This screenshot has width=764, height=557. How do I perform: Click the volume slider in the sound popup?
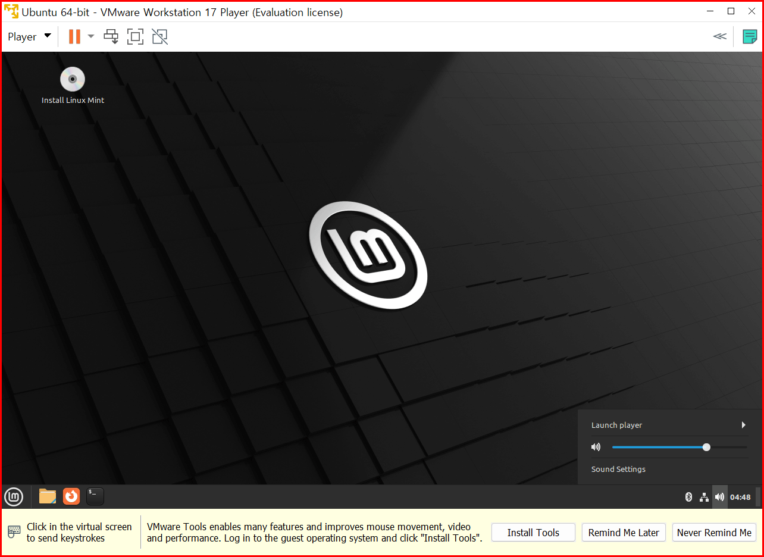[x=680, y=447]
